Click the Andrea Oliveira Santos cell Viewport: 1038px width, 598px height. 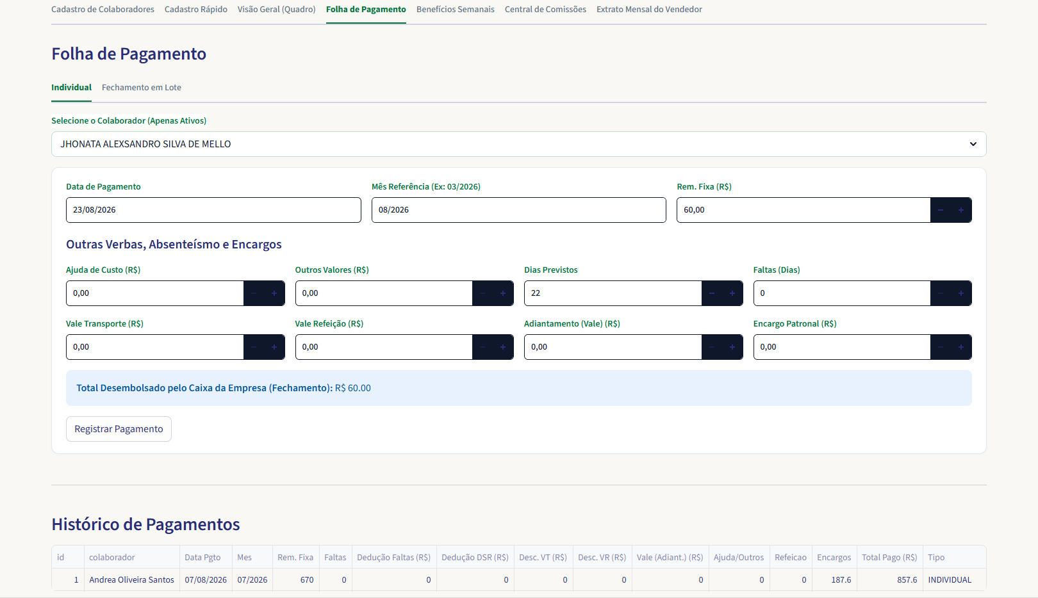[131, 579]
